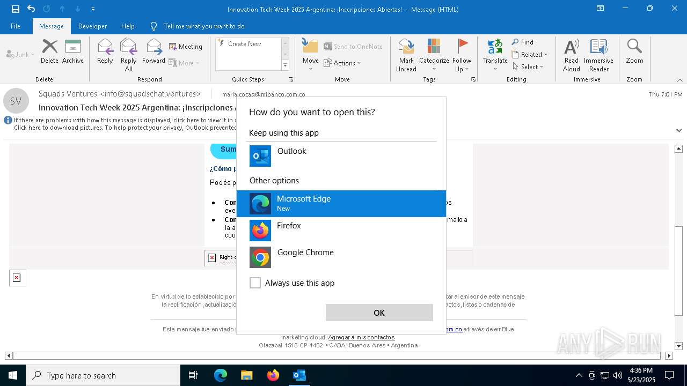This screenshot has height=386, width=687.
Task: Open the File tab
Action: 16,26
